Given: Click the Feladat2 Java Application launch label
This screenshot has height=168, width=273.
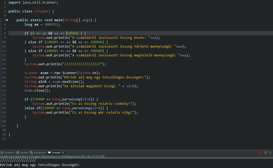Looking at the screenshot, I should pyautogui.click(x=52, y=156).
